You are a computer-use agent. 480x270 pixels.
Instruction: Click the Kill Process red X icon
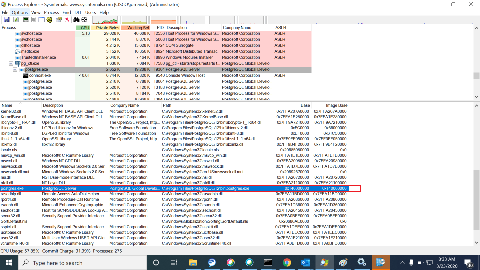(x=67, y=19)
